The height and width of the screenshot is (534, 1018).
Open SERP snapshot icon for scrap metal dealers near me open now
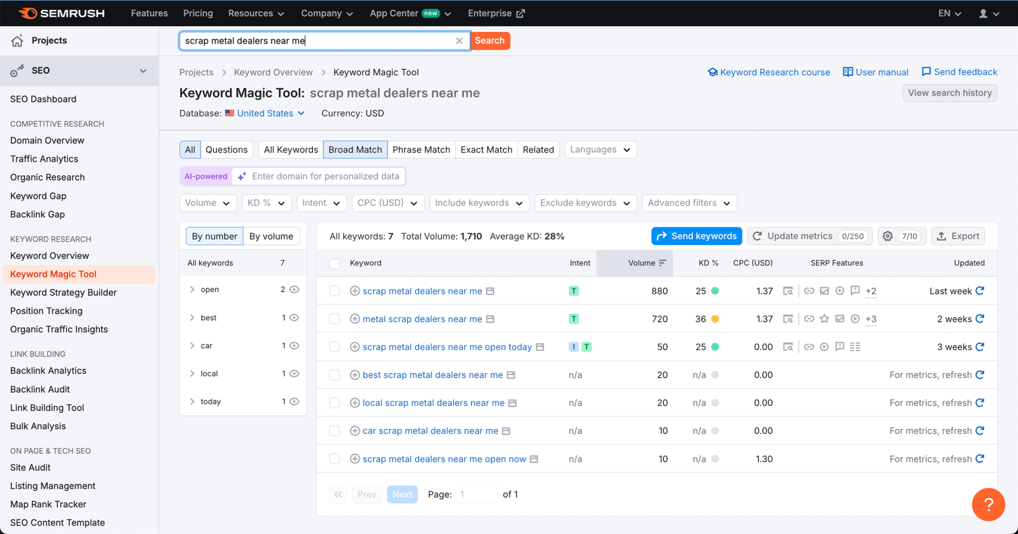coord(534,459)
